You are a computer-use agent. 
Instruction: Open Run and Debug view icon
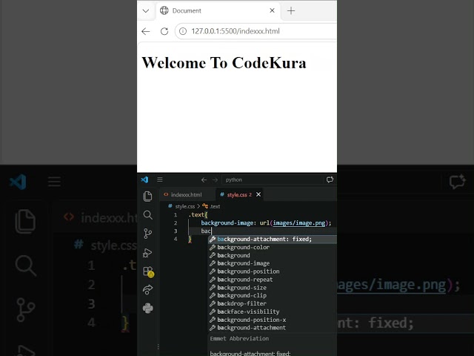point(147,252)
